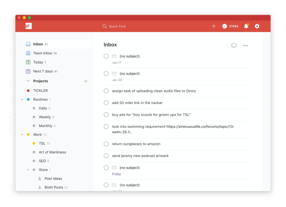Click the karma productivity score icon
This screenshot has width=286, height=207.
click(x=225, y=26)
